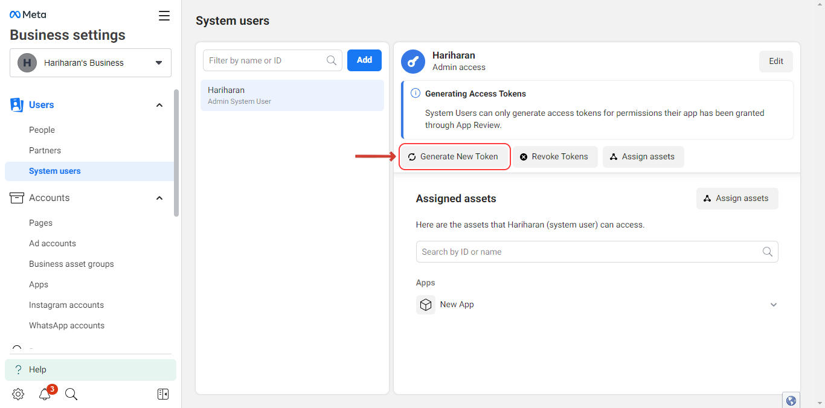Open settings gear icon
The width and height of the screenshot is (825, 408).
pyautogui.click(x=18, y=394)
